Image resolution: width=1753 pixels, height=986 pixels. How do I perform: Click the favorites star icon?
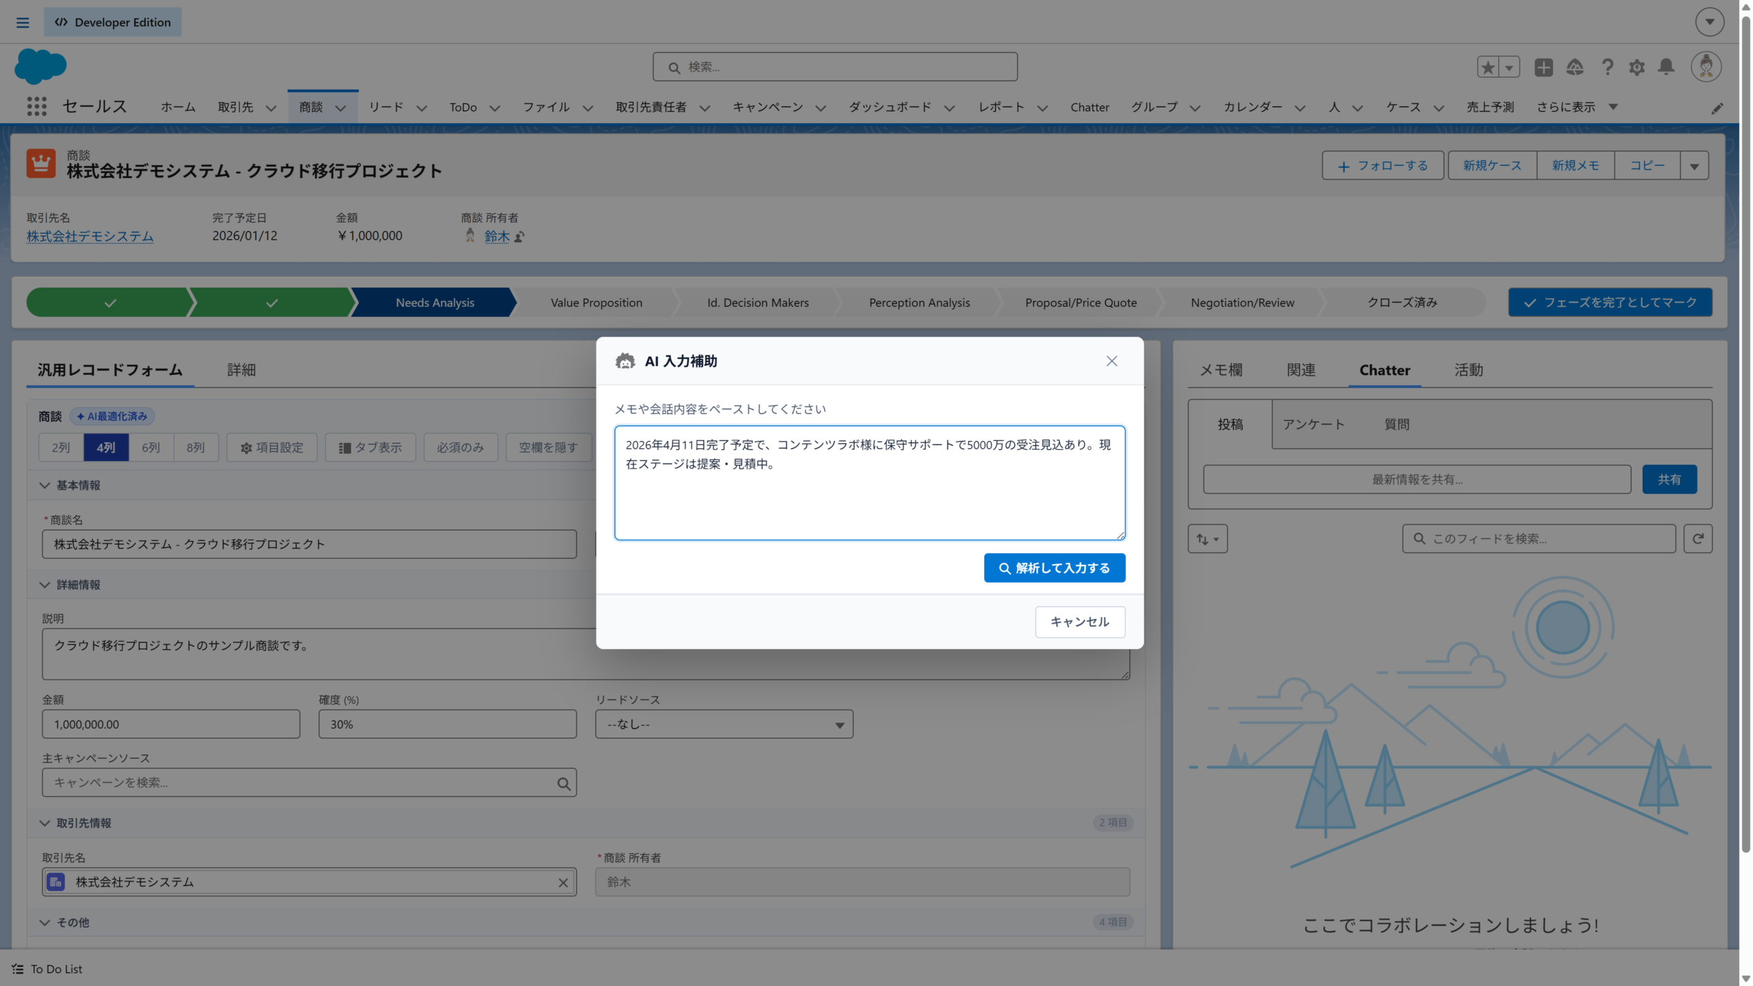1487,67
